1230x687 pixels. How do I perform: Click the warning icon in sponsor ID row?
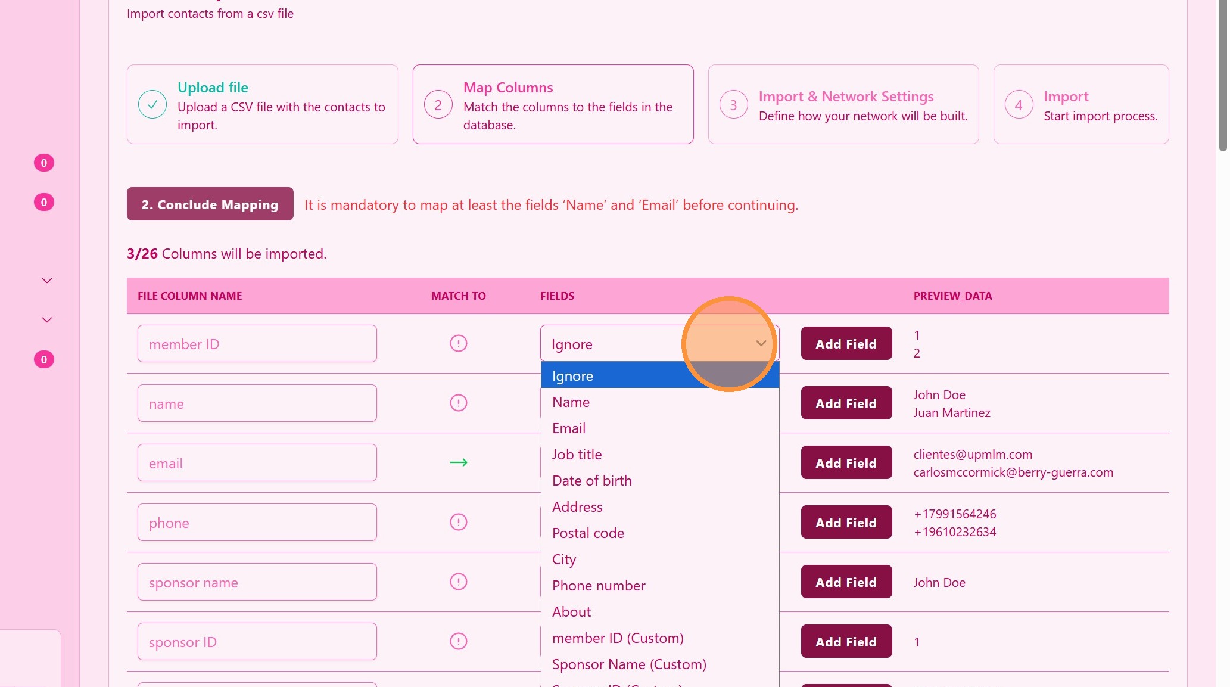click(x=458, y=641)
